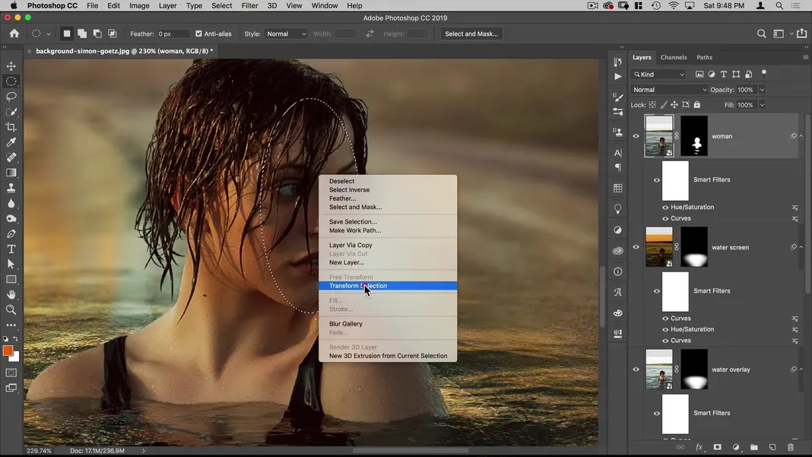Switch to the Channels tab

tap(674, 58)
